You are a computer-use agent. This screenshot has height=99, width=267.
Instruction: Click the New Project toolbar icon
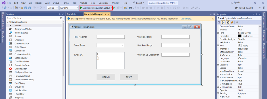16,8
